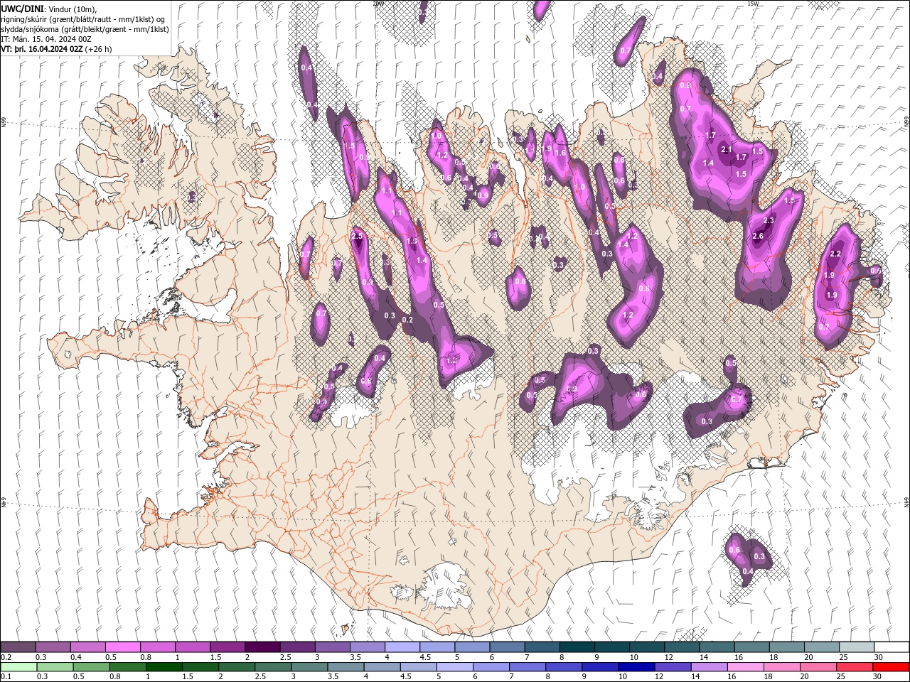Click the deep blue rain swatch starting at 10
This screenshot has width=910, height=682.
click(636, 667)
